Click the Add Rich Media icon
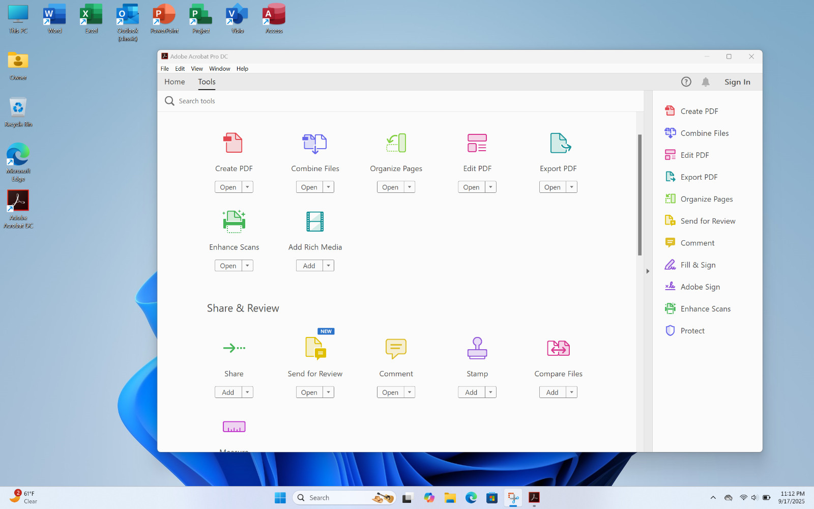 coord(315,221)
